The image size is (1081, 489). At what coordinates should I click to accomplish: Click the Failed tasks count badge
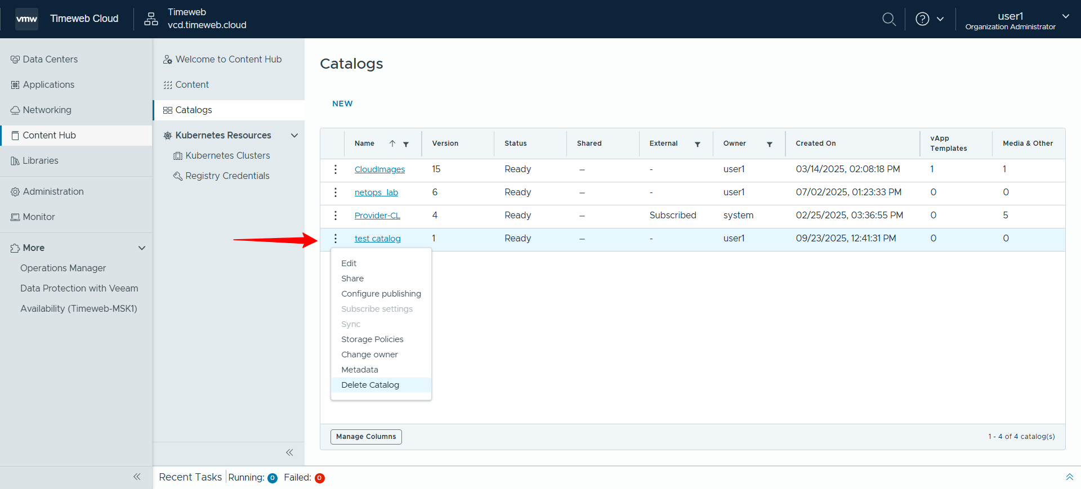pyautogui.click(x=319, y=478)
